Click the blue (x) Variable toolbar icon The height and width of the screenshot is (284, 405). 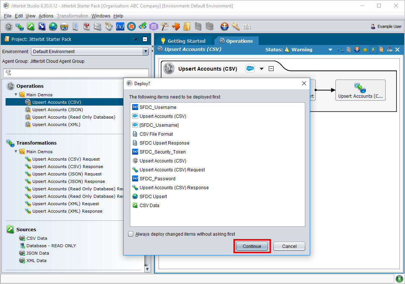(120, 26)
